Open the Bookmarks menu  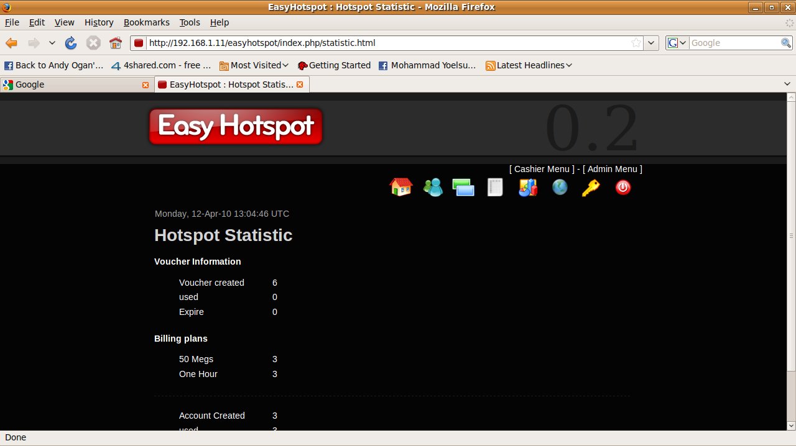click(x=147, y=22)
